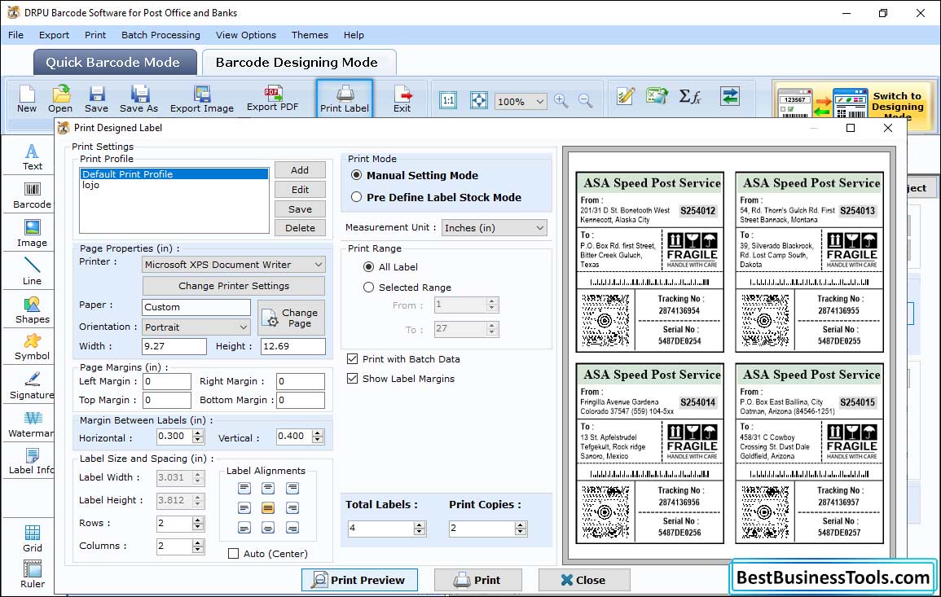Viewport: 941px width, 597px height.
Task: Click the Edit print profile button
Action: click(x=300, y=189)
